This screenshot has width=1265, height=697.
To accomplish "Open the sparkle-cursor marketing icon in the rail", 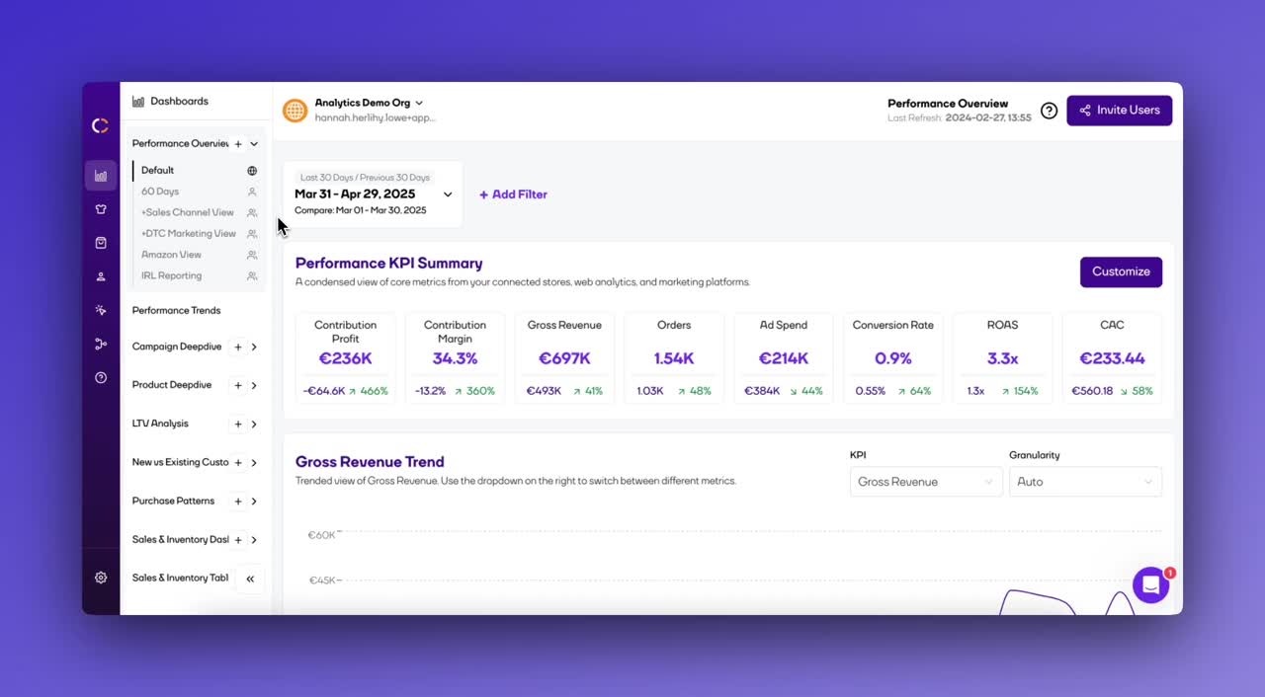I will tap(101, 310).
